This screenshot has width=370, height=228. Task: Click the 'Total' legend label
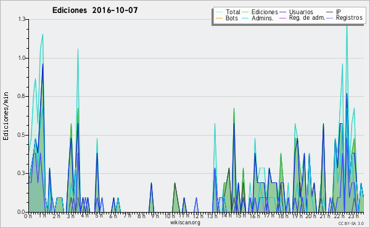click(232, 12)
